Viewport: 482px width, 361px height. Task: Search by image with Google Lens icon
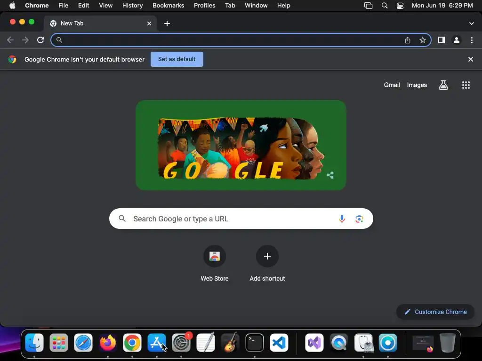359,219
